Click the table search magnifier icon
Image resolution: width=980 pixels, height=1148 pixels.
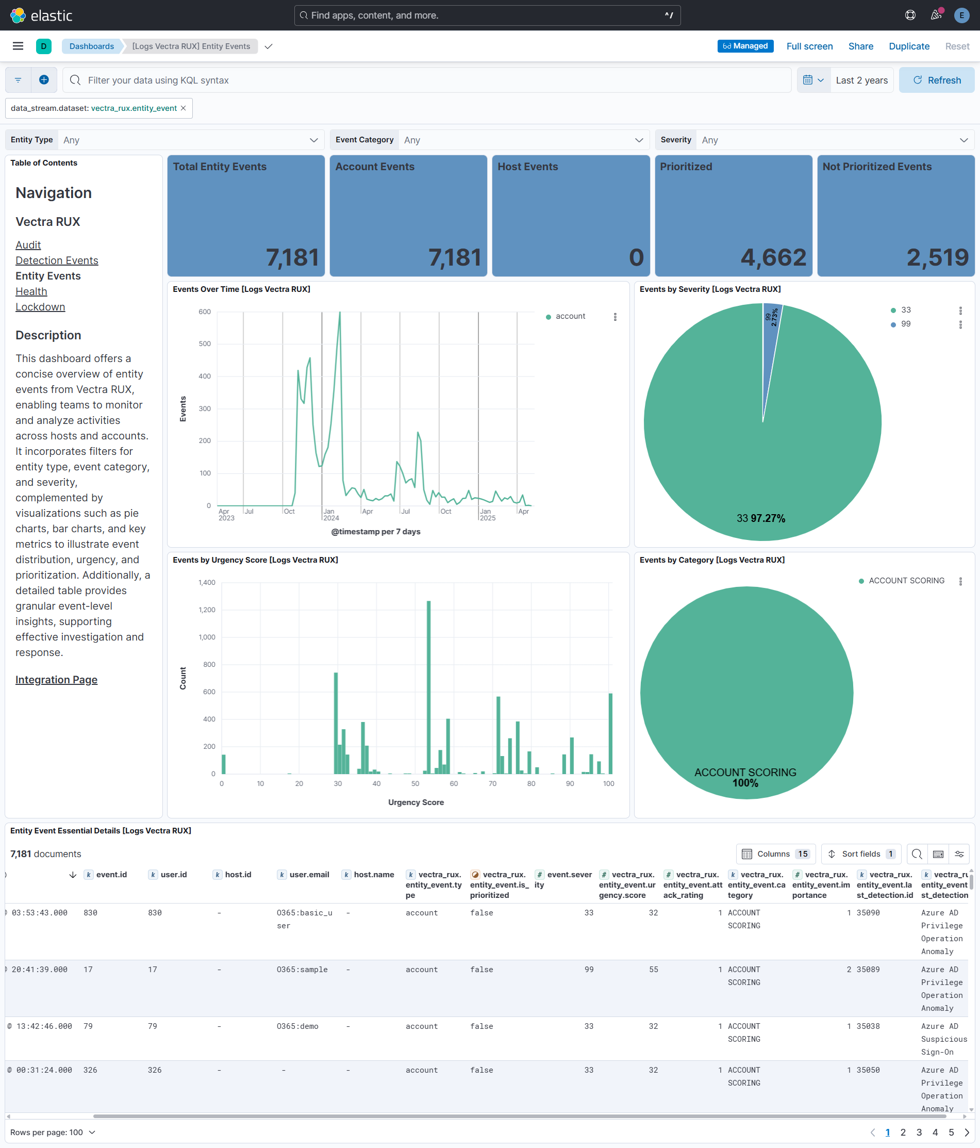coord(916,854)
